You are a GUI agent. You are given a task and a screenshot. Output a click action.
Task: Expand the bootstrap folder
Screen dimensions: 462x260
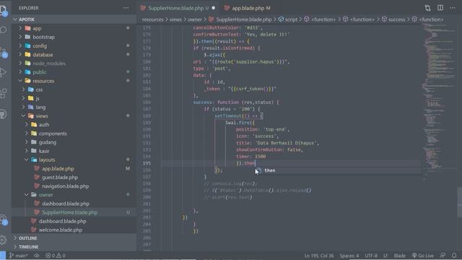[74, 37]
